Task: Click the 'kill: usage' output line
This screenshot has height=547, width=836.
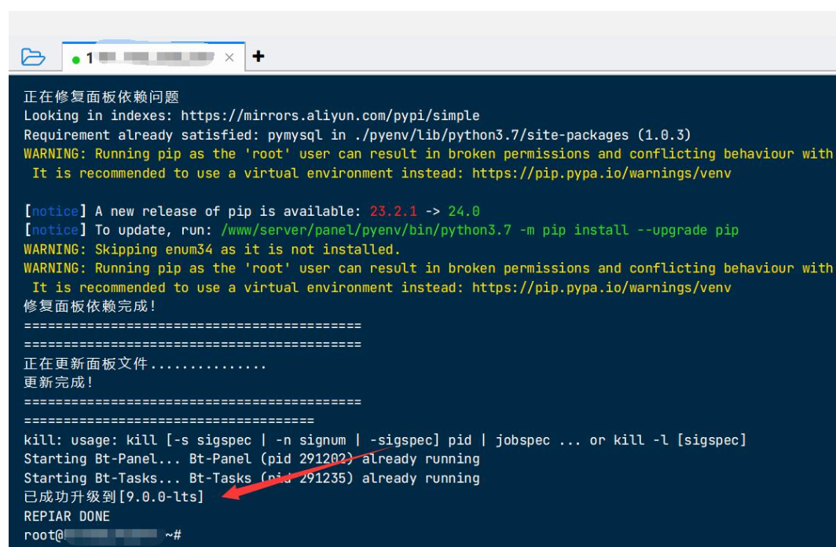Action: click(385, 440)
